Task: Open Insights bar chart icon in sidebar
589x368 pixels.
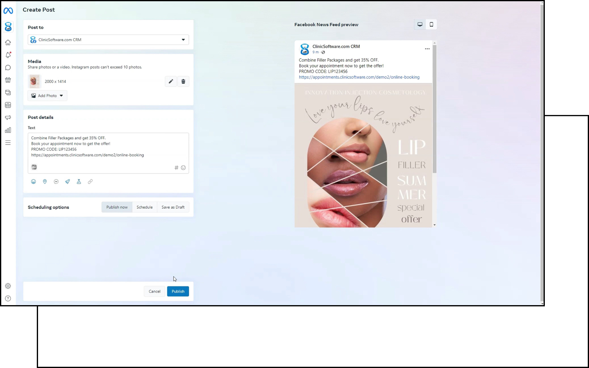Action: click(8, 130)
